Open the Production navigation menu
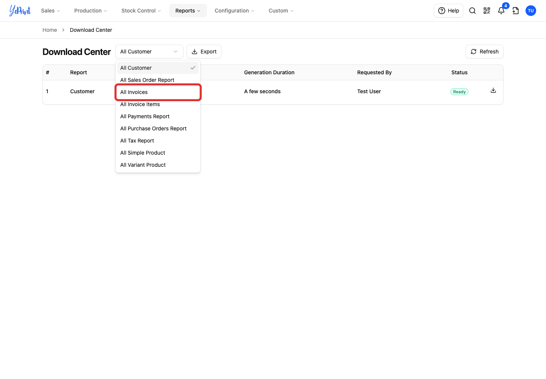546x379 pixels. coord(91,11)
